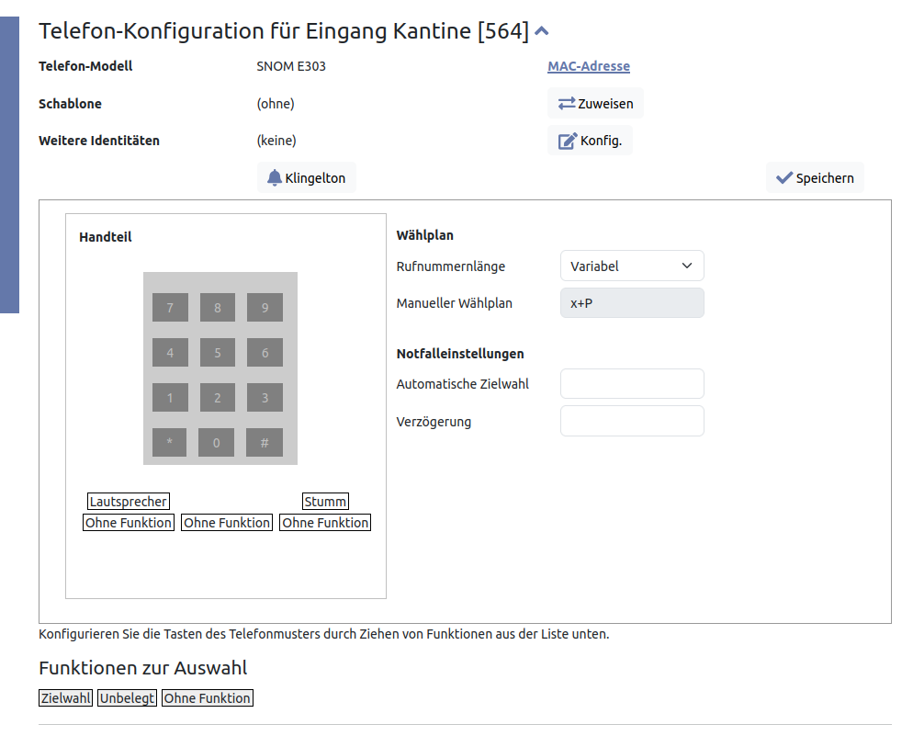
Task: Open the MAC-Adresse link
Action: point(588,66)
